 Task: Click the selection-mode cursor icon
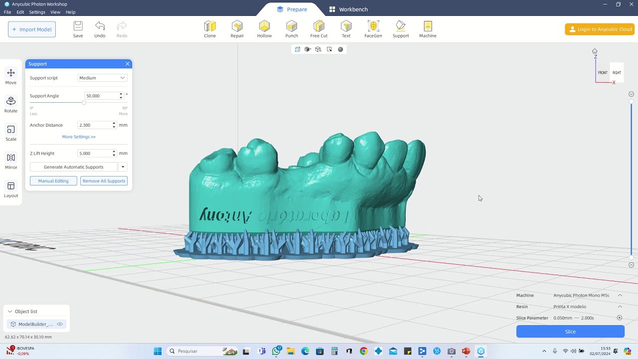pos(329,49)
